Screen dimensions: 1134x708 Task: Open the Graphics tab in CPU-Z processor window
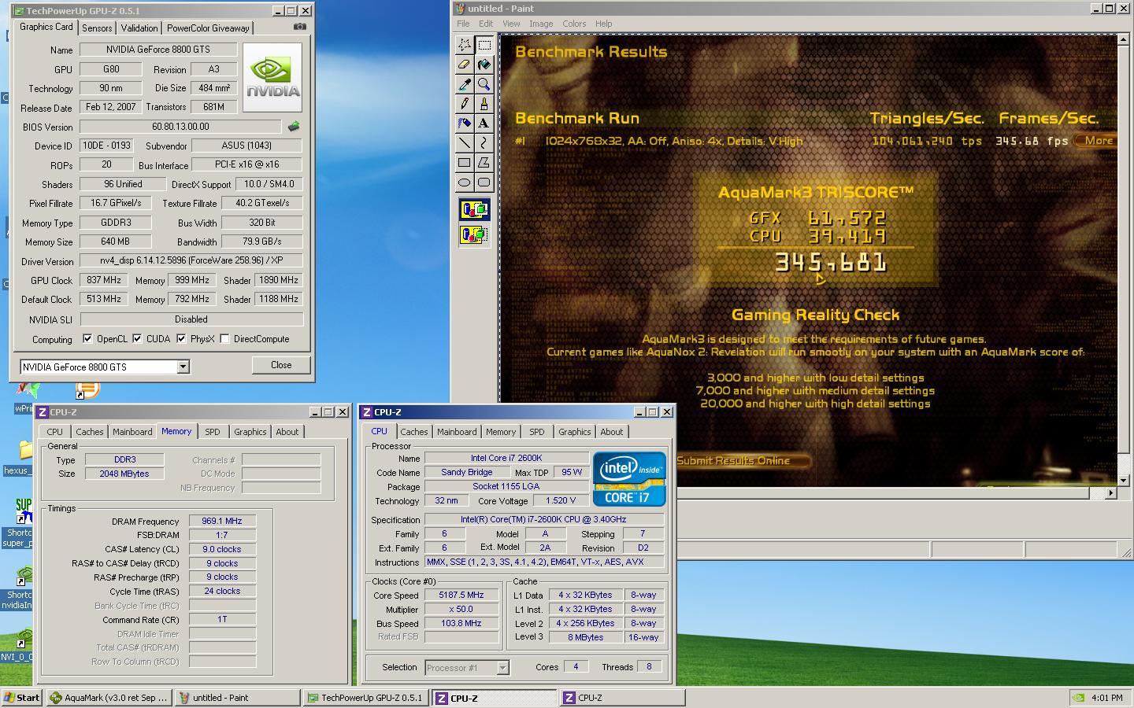coord(574,432)
